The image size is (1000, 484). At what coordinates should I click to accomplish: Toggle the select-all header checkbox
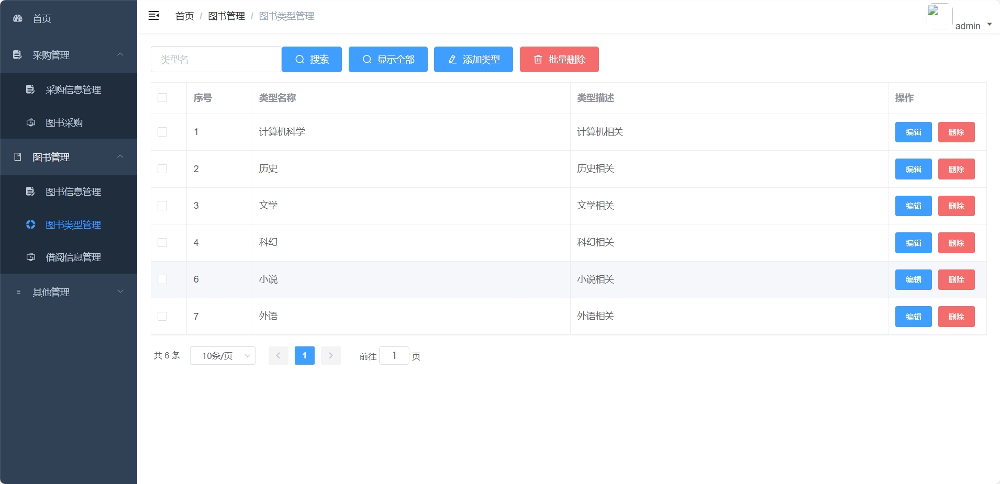tap(162, 98)
